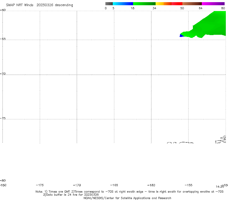Screen dimensions: 228x200
Task: Click the -180 longitude axis label
Action: pos(3,185)
